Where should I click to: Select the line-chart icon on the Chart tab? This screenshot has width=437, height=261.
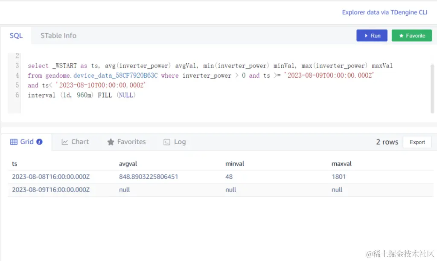point(65,142)
